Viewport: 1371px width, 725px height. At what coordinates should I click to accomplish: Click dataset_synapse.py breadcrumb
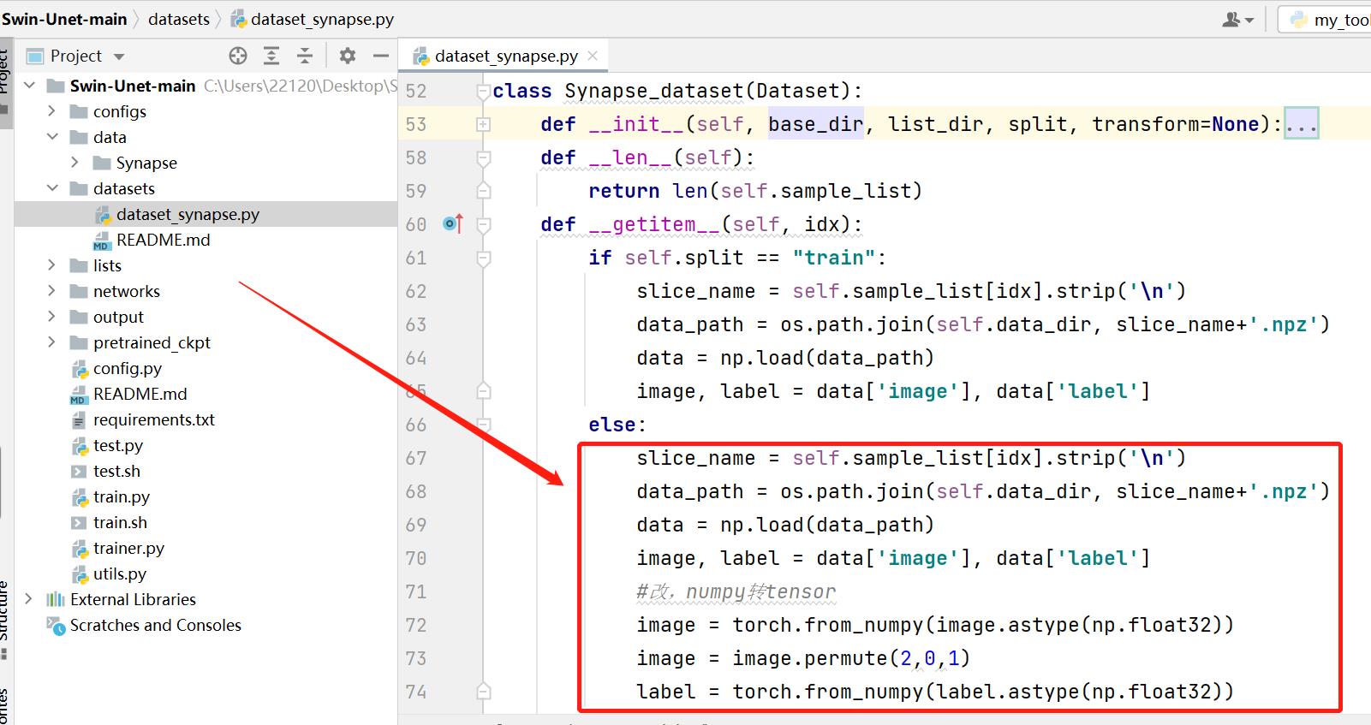tap(313, 19)
